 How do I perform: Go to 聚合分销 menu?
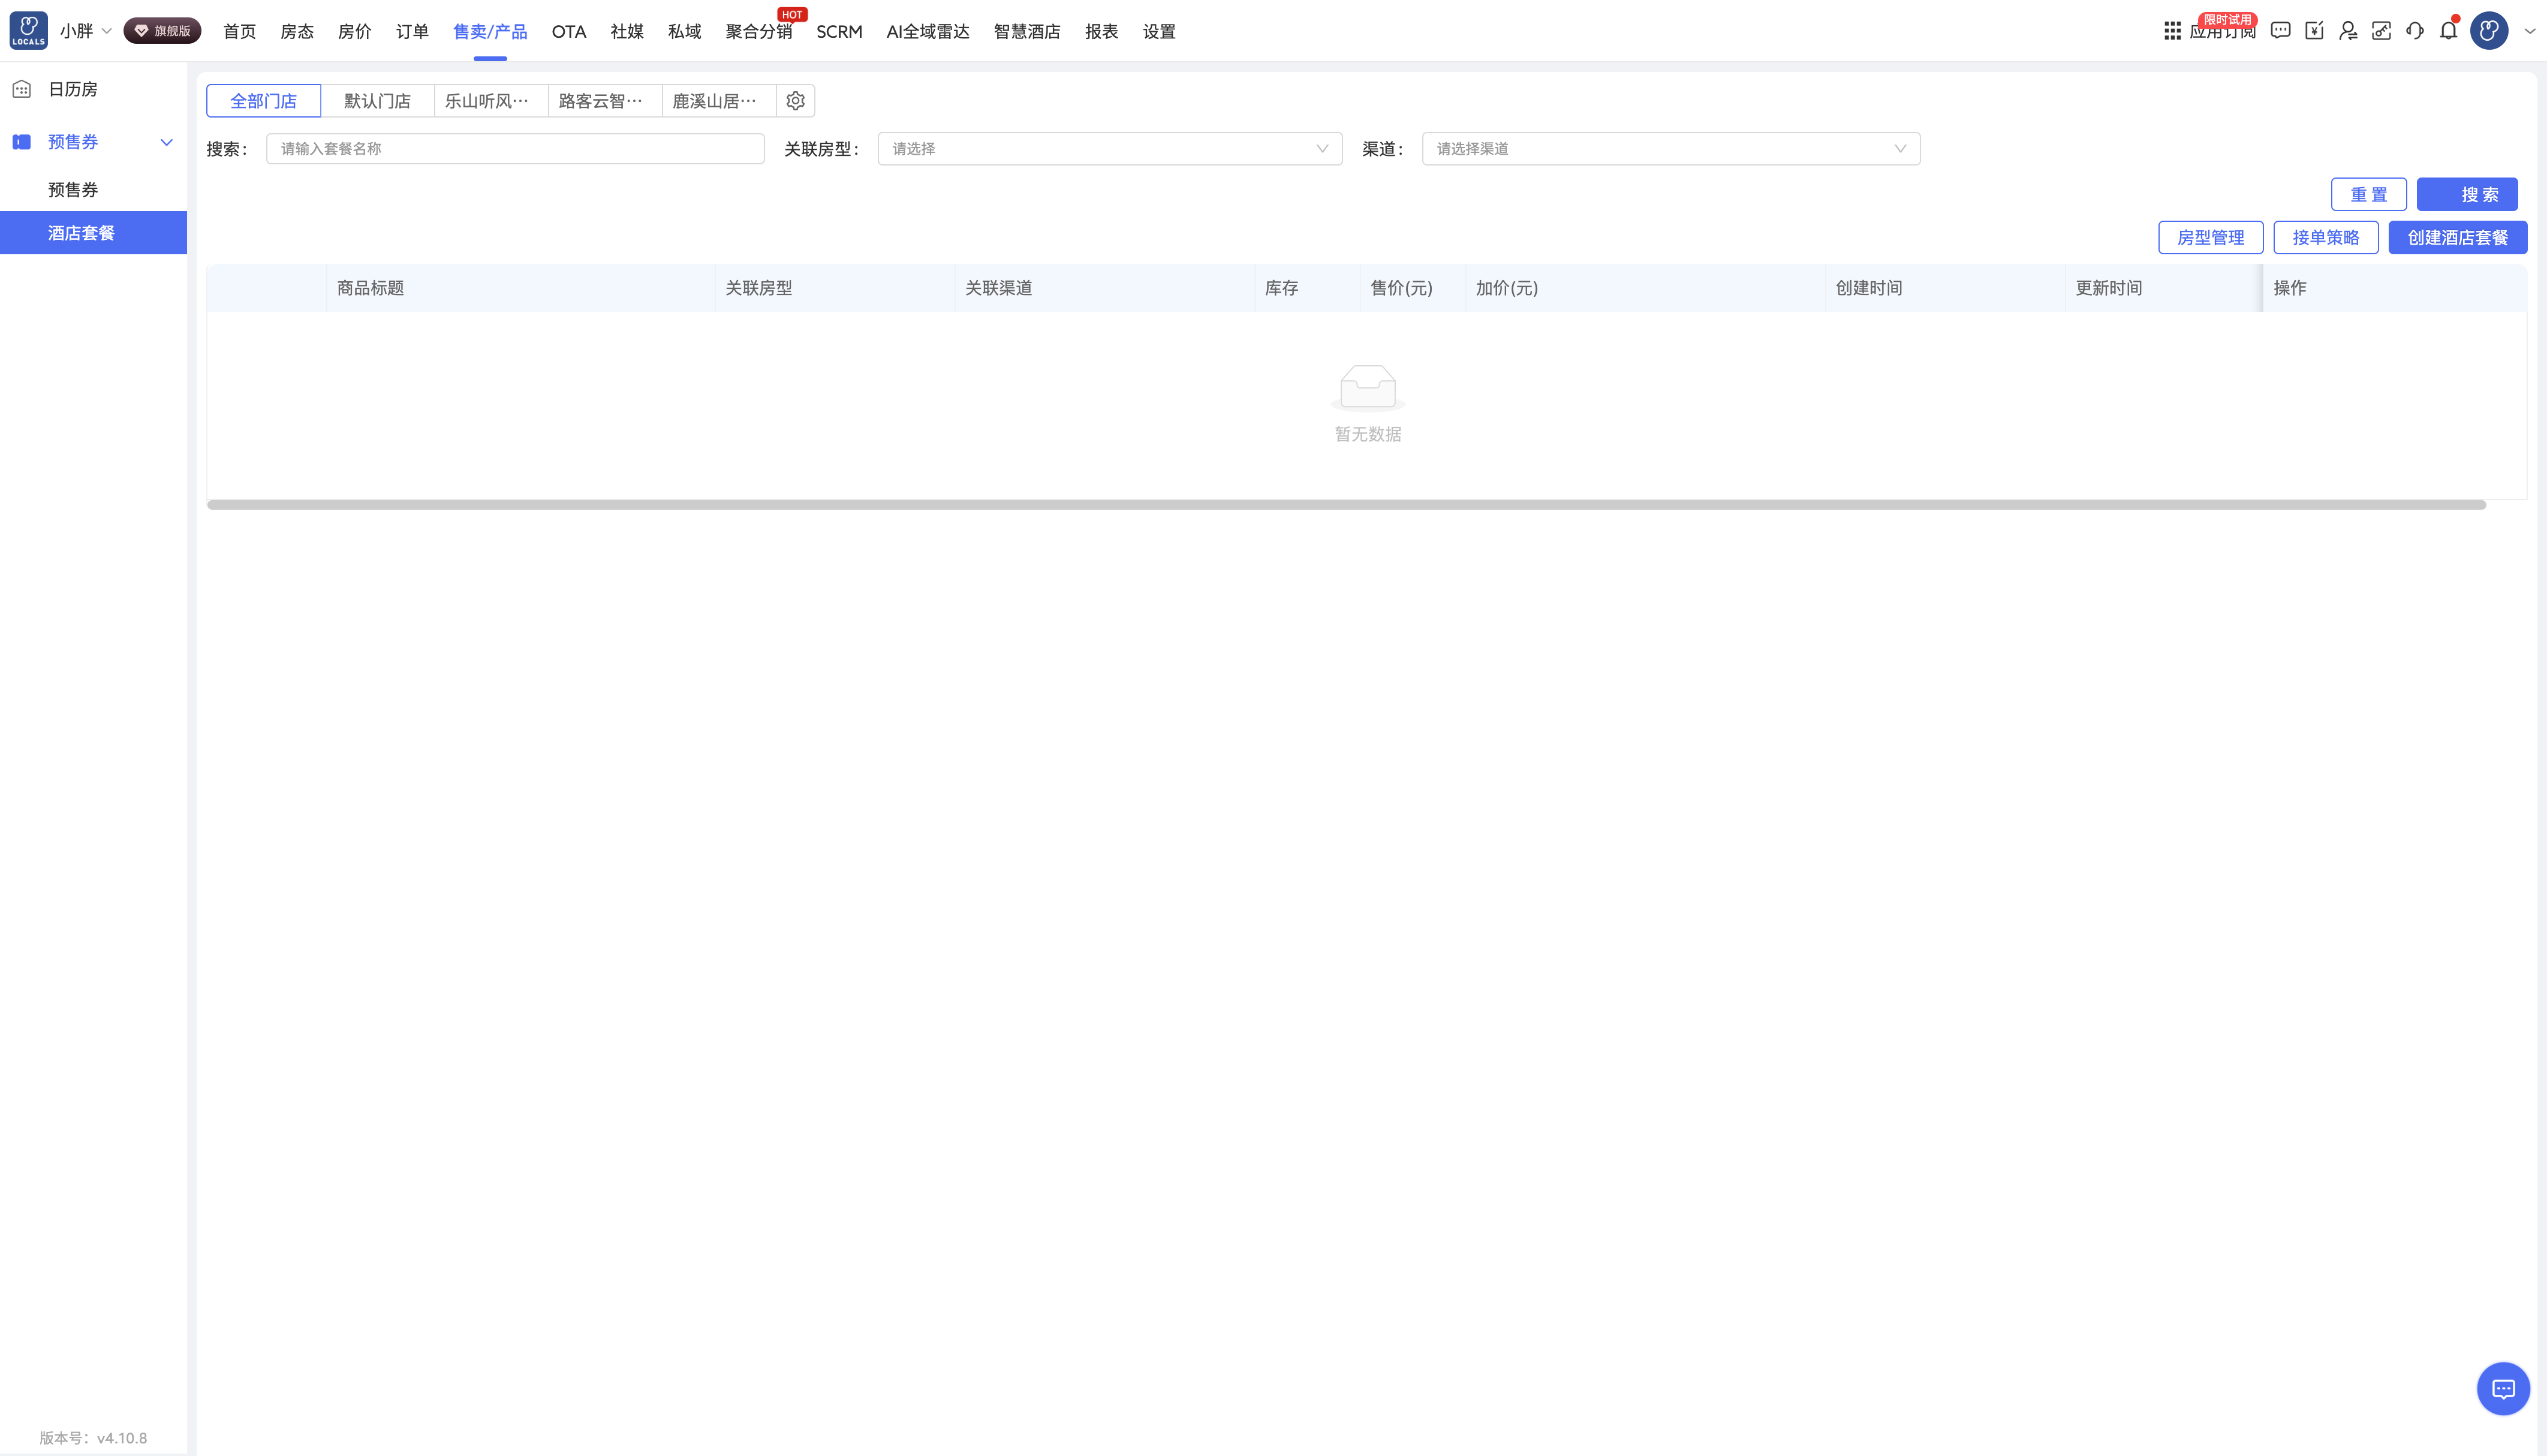pos(758,32)
